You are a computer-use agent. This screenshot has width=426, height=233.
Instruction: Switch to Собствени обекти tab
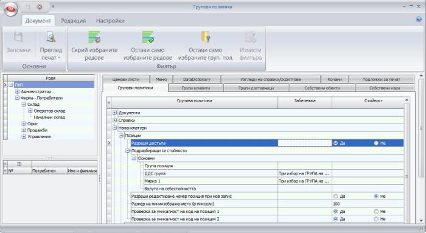pyautogui.click(x=322, y=88)
